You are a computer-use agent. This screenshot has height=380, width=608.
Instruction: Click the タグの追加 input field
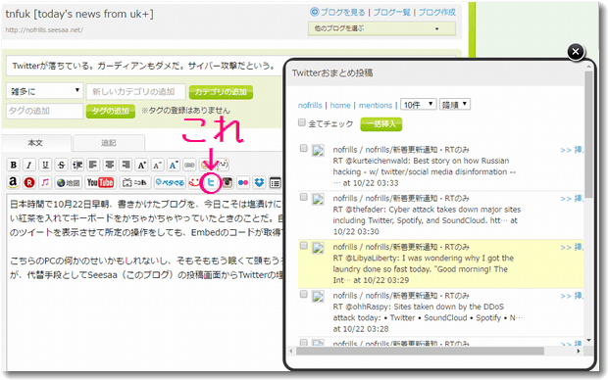point(44,112)
